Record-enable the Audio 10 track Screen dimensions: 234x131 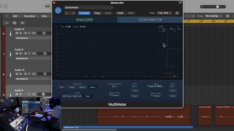(x=25, y=74)
